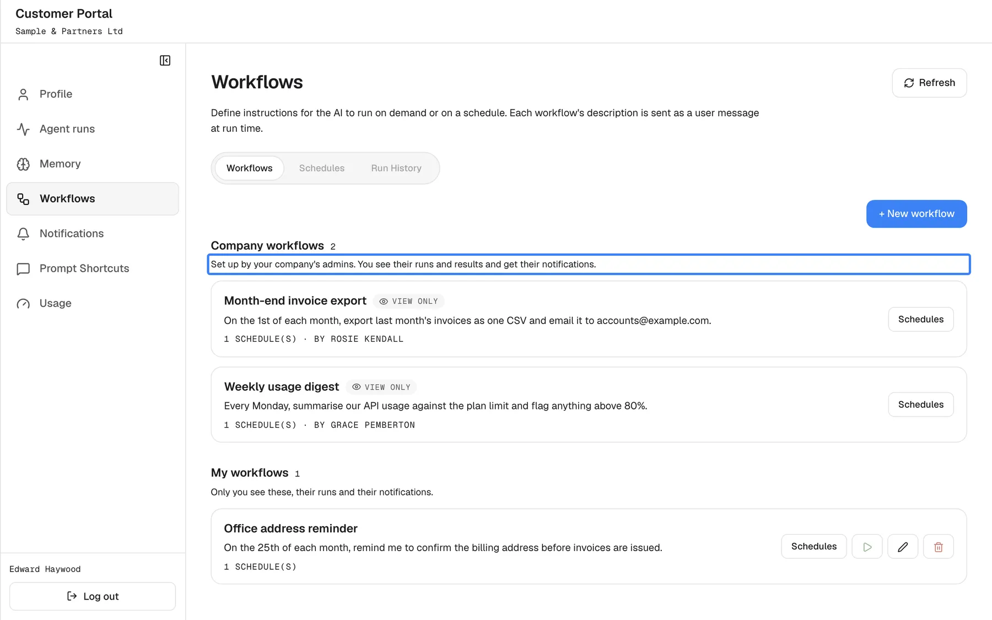The image size is (992, 620).
Task: Switch to the Schedules tab
Action: (322, 168)
